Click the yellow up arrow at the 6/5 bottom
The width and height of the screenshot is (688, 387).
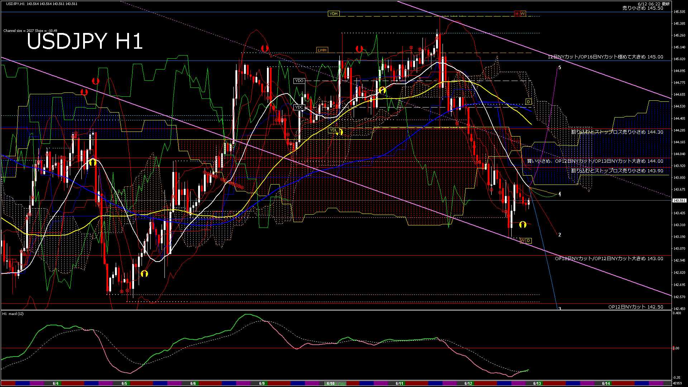pos(144,273)
